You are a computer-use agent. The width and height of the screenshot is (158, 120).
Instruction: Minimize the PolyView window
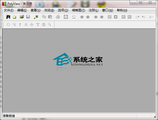point(134,3)
